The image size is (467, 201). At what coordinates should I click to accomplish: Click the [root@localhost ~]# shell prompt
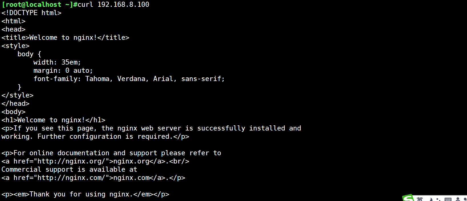pos(37,5)
